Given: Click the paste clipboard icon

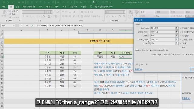Looking at the screenshot, I should click(x=5, y=12).
